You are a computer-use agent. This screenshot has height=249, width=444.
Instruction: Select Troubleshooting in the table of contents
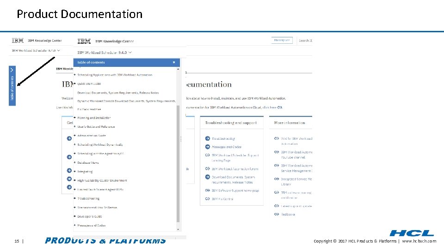tap(88, 198)
